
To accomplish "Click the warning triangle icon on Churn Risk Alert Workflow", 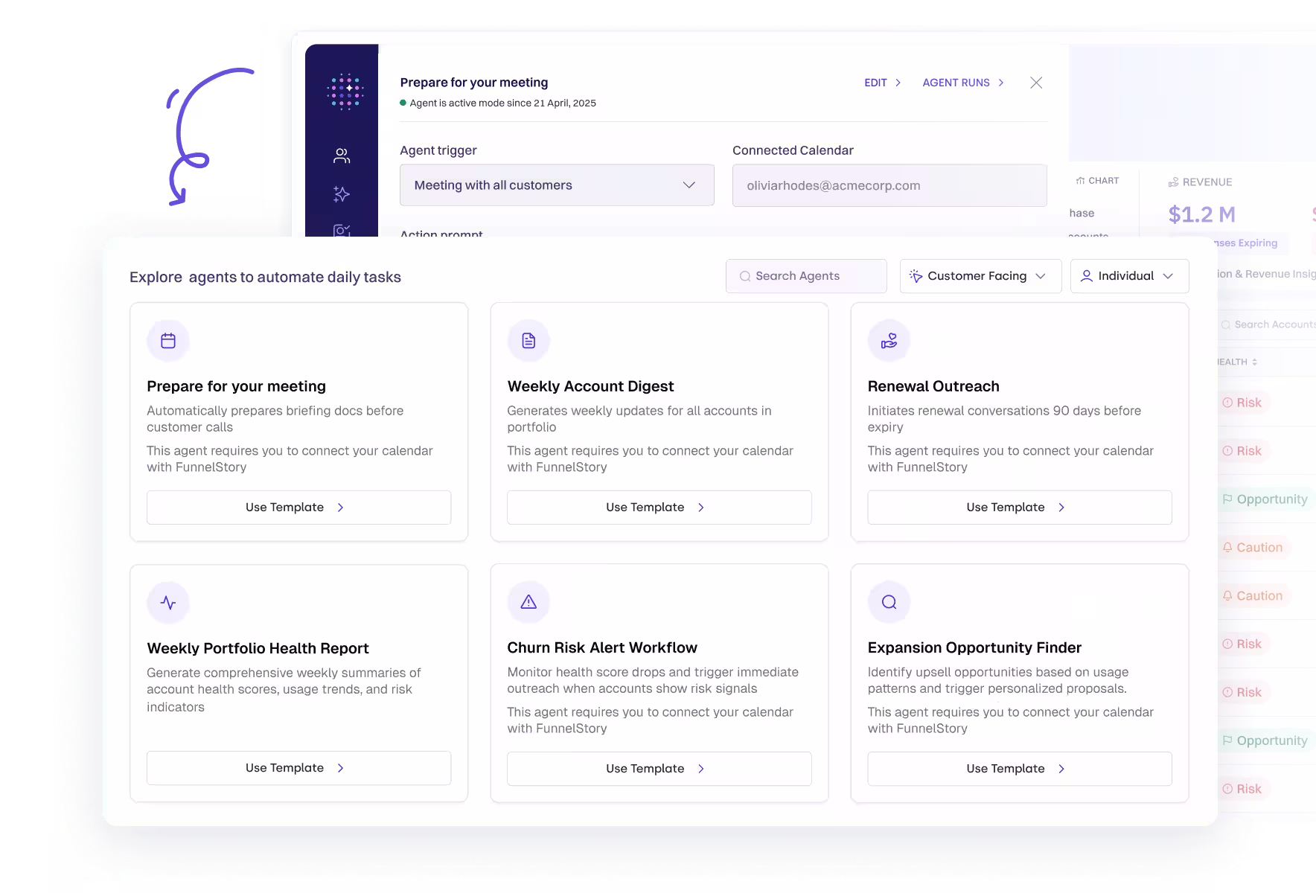I will pos(528,602).
